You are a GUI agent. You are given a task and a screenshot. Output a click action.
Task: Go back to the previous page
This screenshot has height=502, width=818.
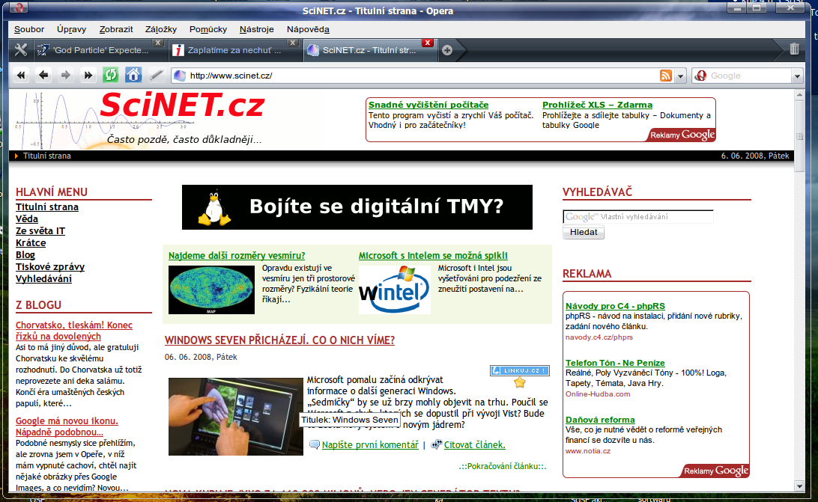click(x=43, y=76)
